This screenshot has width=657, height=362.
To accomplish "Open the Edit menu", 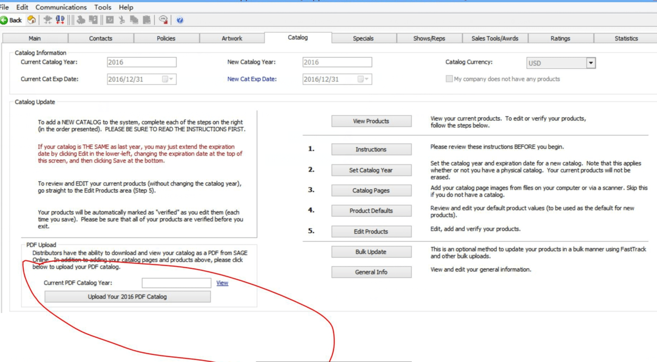I will (x=22, y=7).
